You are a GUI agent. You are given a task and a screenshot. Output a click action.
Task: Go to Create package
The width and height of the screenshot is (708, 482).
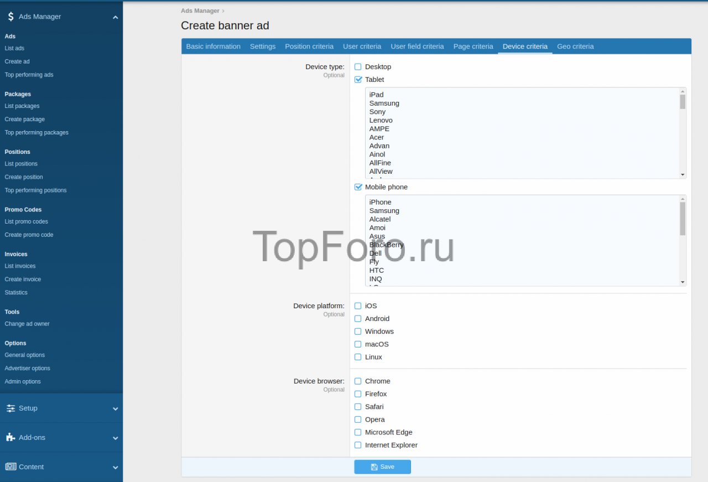click(25, 119)
